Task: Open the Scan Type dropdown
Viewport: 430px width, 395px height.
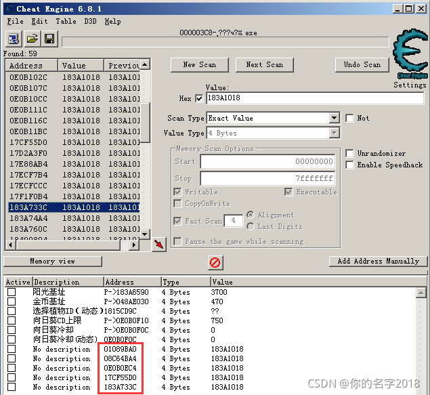Action: 334,118
